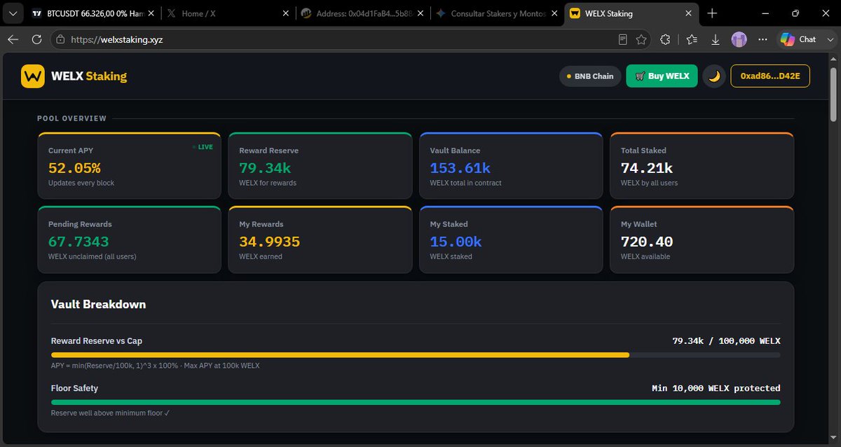
Task: Switch to the Consultar Stakers y Montos tab
Action: coord(496,13)
